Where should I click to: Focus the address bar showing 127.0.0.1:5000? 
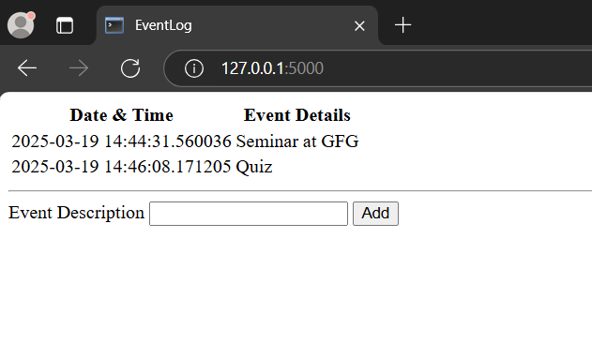(x=377, y=68)
